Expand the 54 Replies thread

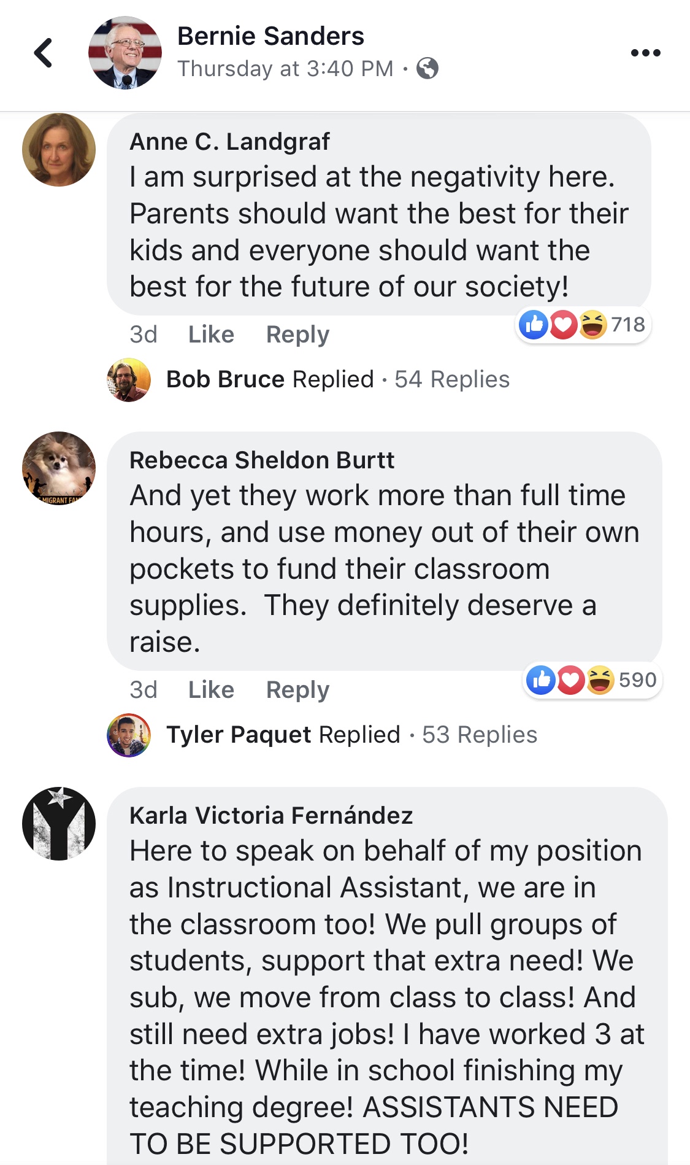pos(451,379)
